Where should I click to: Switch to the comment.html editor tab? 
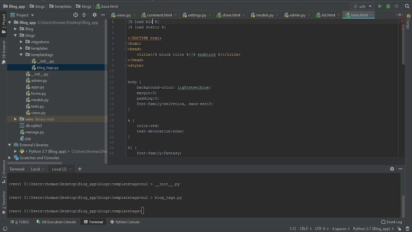point(159,15)
